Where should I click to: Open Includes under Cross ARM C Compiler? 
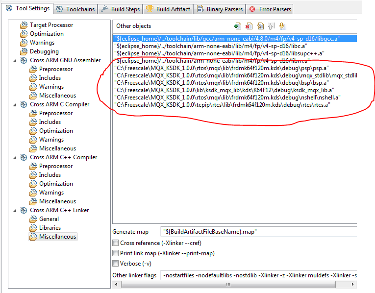coord(45,122)
